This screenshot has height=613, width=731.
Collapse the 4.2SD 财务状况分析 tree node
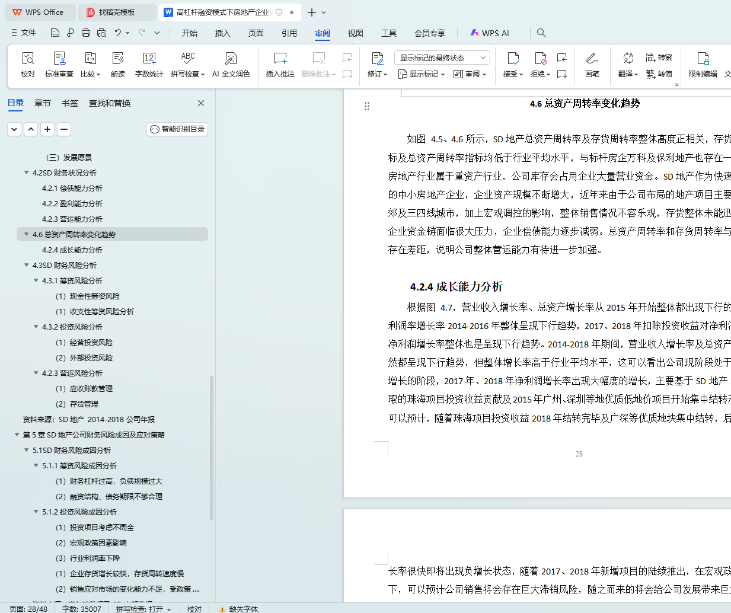26,173
